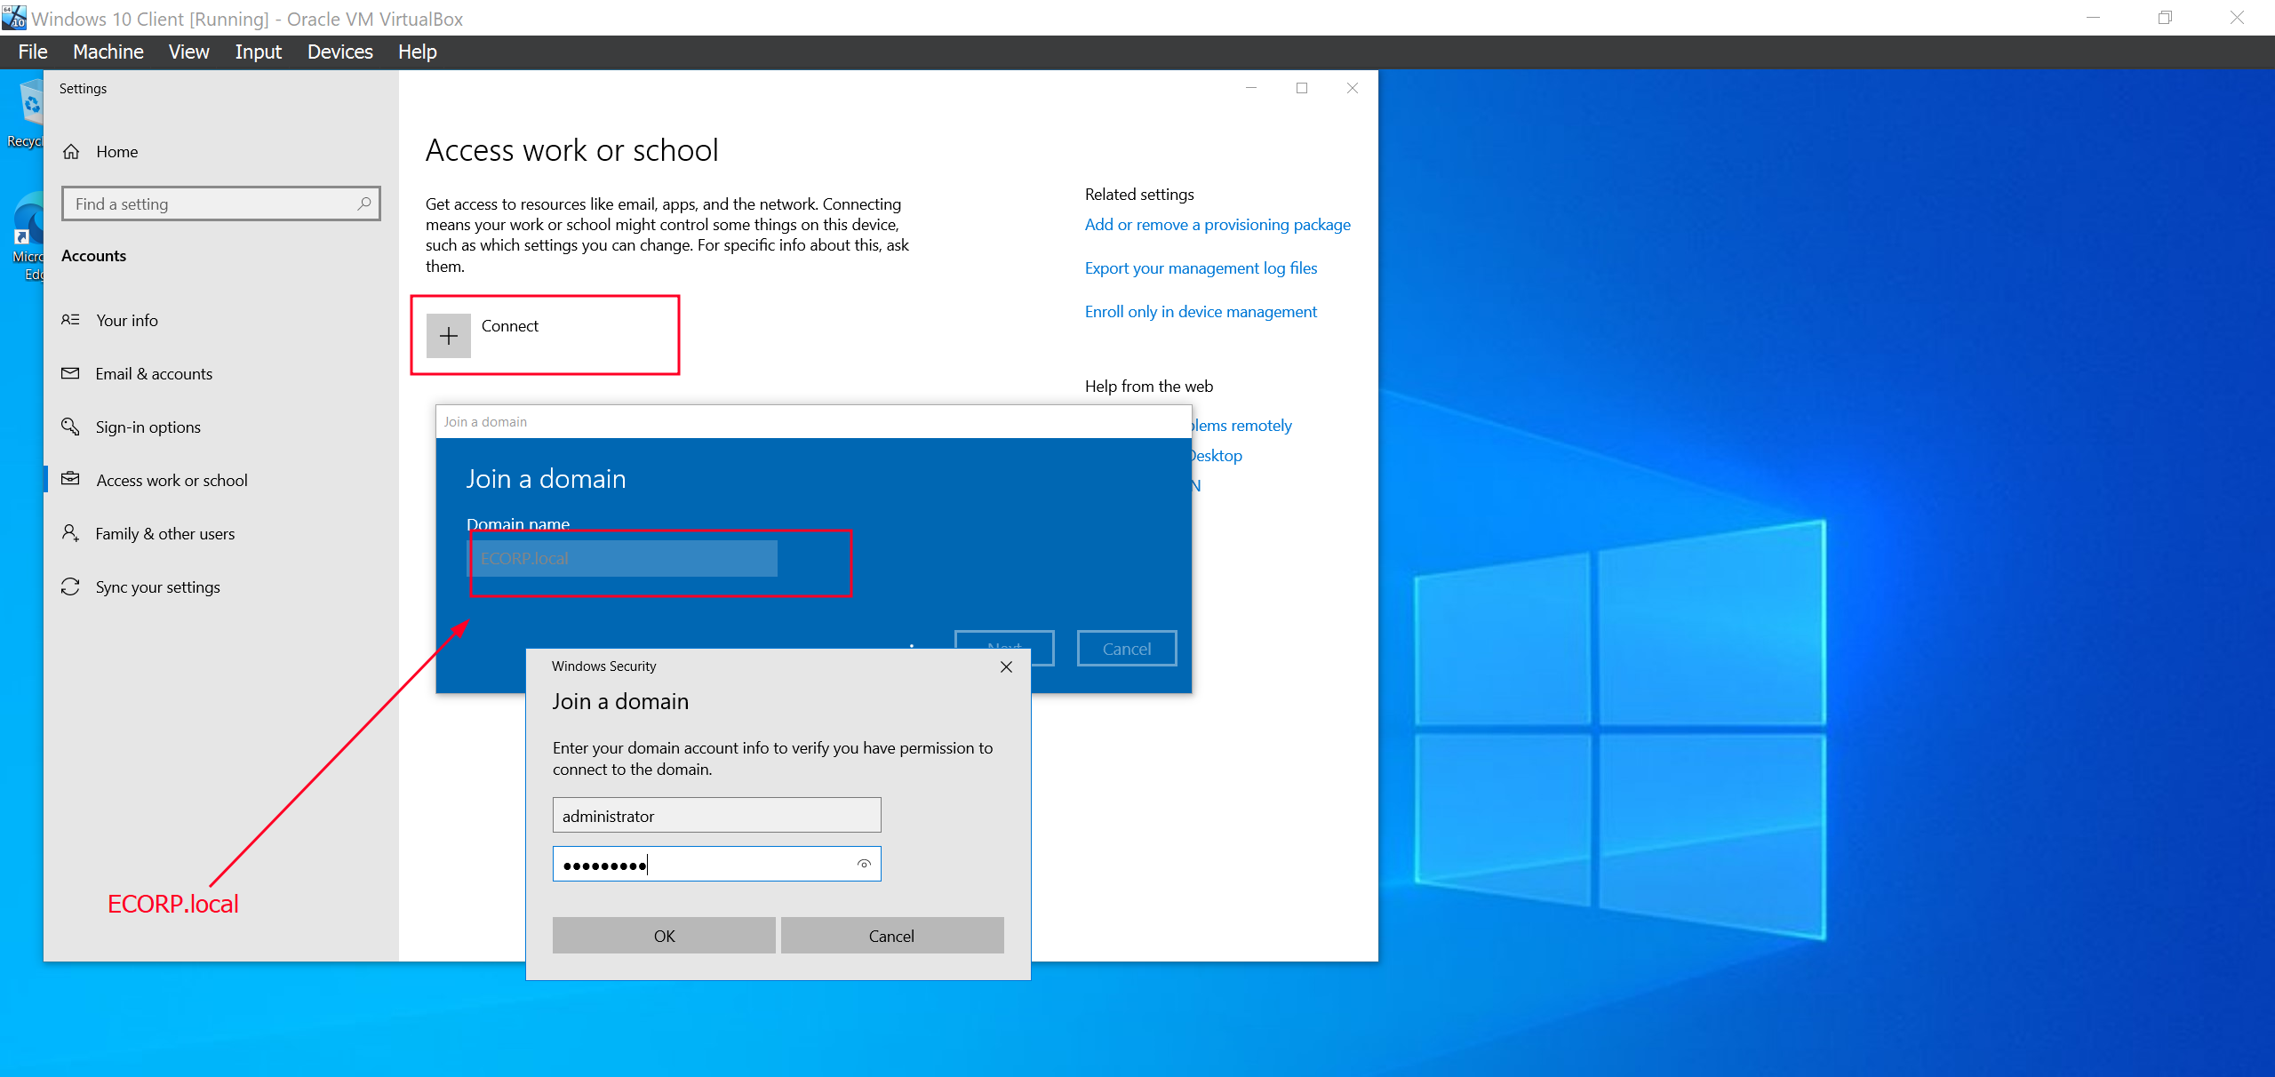Click Enroll only in device management link
Viewport: 2275px width, 1077px height.
[x=1201, y=312]
